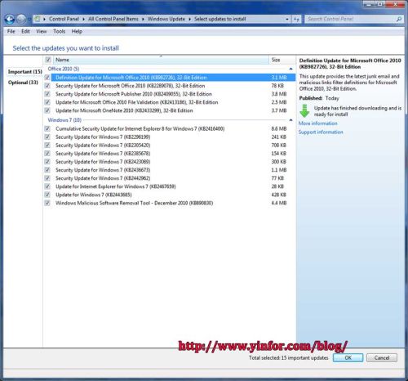
Task: Uncheck Security Update KB2296199 checkbox
Action: click(47, 137)
